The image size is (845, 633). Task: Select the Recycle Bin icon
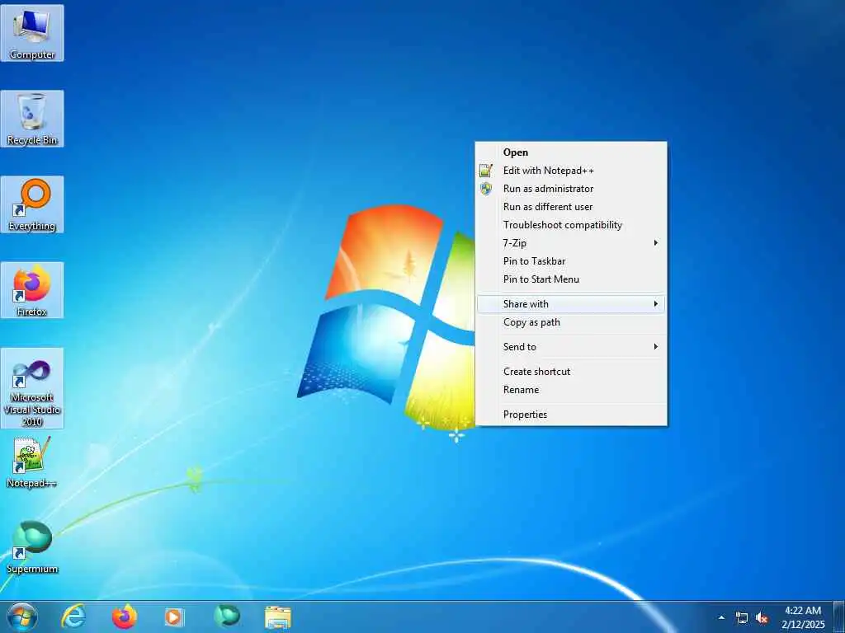click(32, 119)
